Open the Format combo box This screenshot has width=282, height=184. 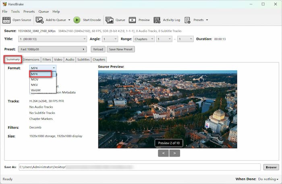pyautogui.click(x=43, y=68)
